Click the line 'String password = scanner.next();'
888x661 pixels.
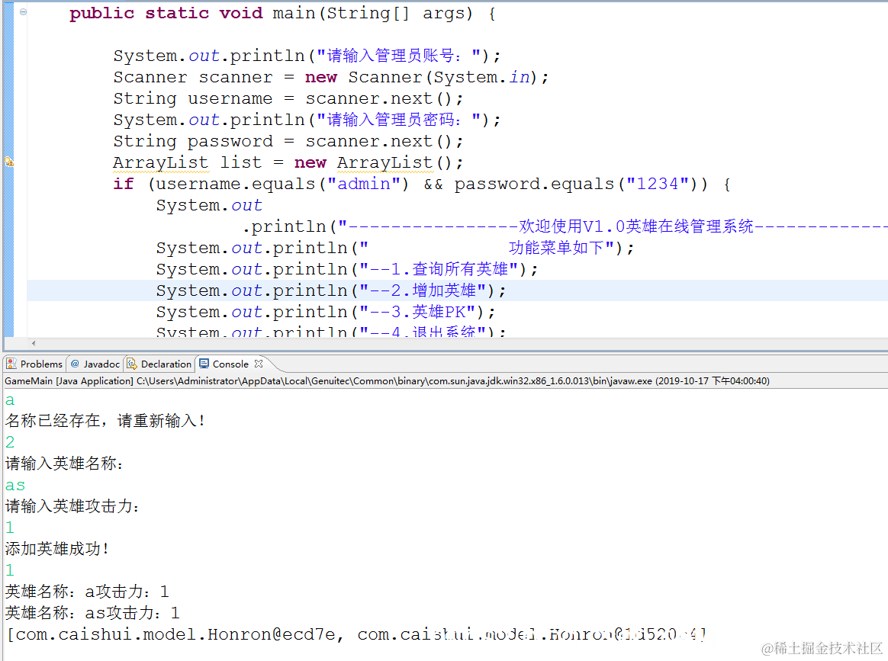(x=288, y=142)
